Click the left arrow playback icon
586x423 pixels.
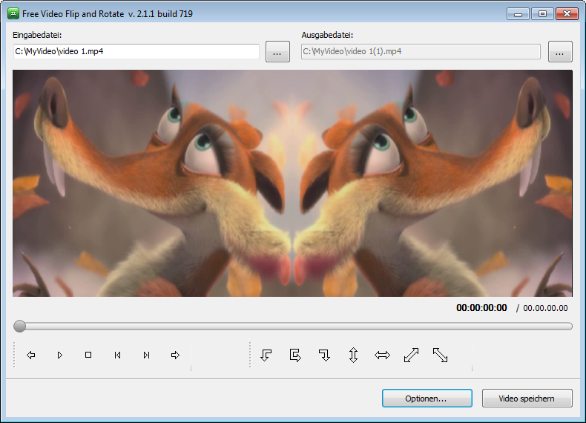click(31, 355)
